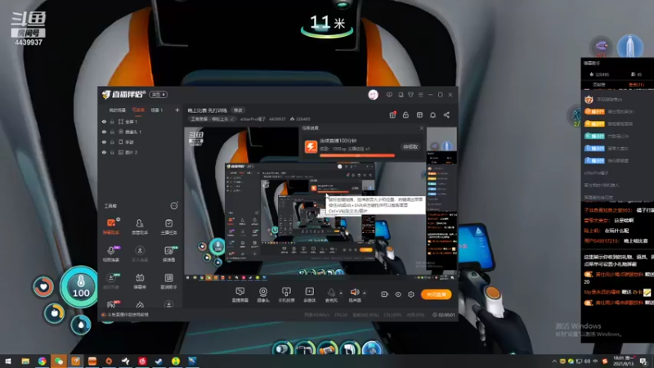Open Chrome from the taskbar
This screenshot has width=654, height=368.
click(42, 361)
